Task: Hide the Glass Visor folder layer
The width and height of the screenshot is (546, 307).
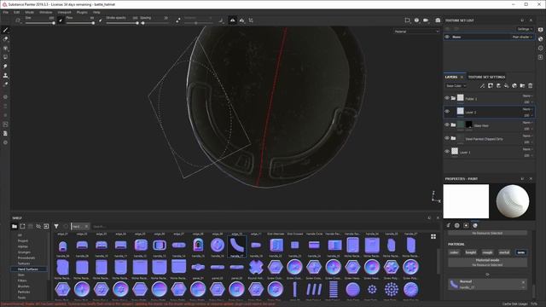Action: tap(447, 125)
